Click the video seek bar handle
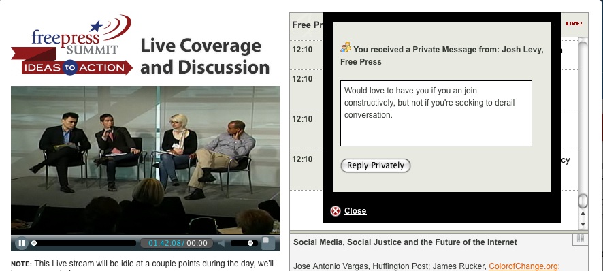The width and height of the screenshot is (603, 271). 34,243
